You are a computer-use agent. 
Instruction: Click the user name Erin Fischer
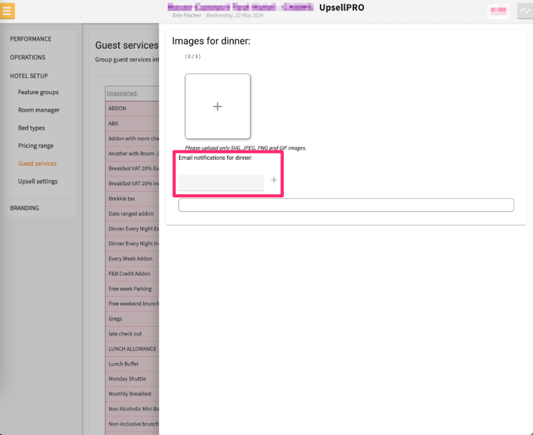[x=187, y=15]
